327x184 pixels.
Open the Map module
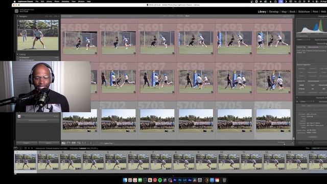tap(284, 12)
